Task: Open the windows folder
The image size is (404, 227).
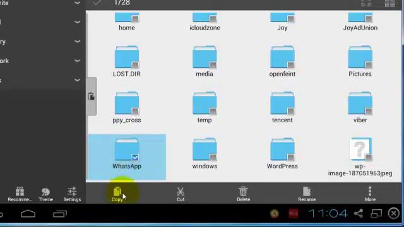Action: 205,154
